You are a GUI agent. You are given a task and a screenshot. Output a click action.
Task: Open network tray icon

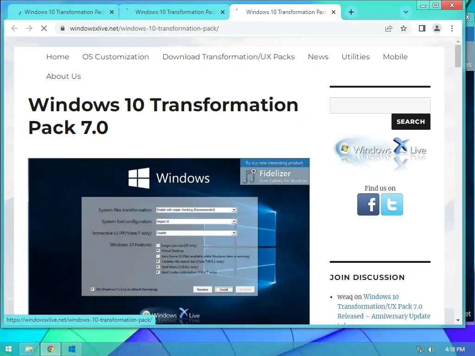[x=420, y=350]
